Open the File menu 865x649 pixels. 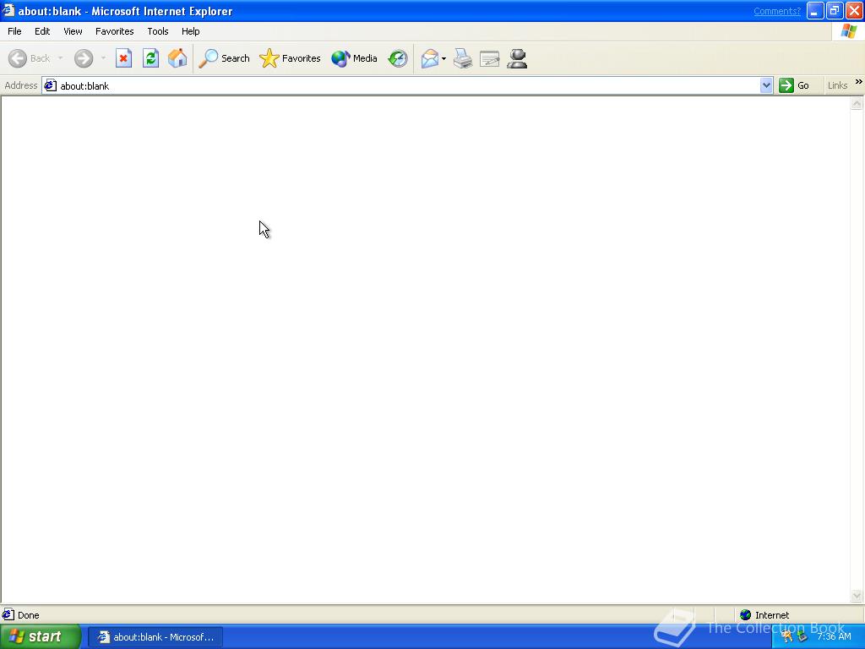[x=14, y=31]
